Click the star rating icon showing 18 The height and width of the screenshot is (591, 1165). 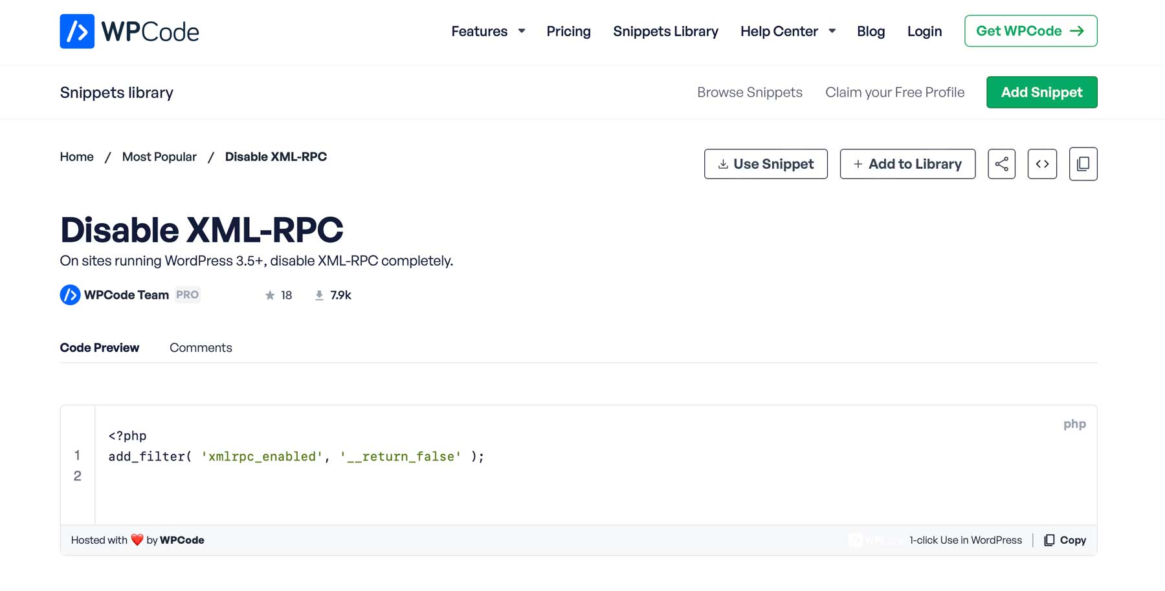[269, 295]
